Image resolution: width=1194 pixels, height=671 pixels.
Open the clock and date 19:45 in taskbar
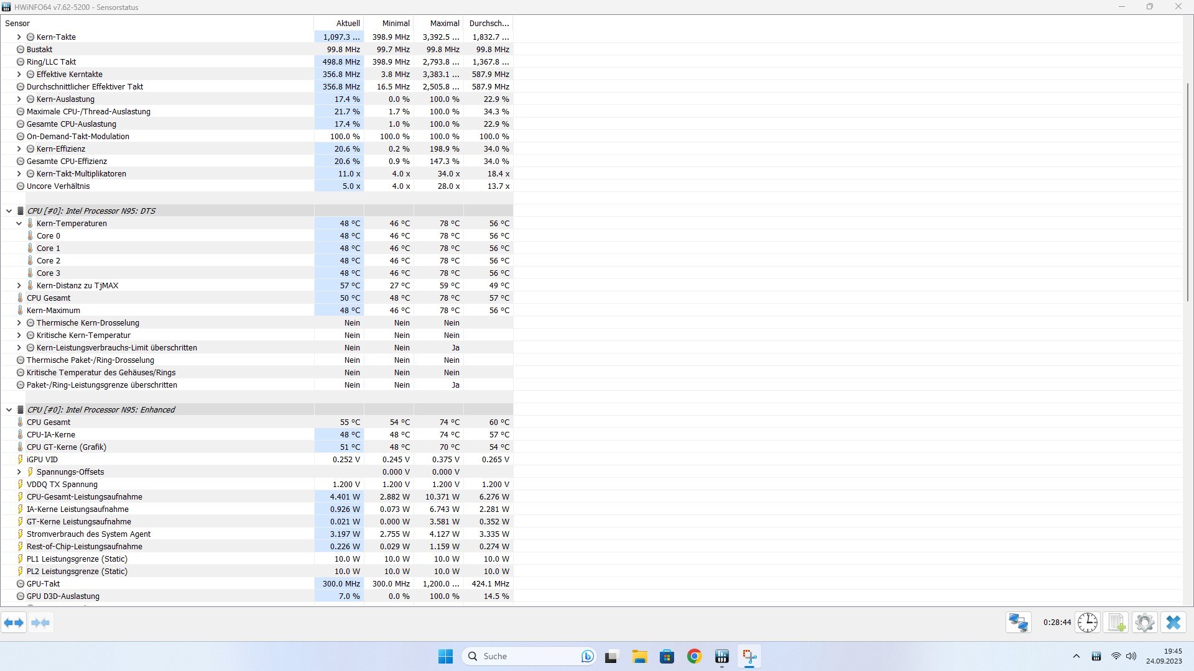1164,656
